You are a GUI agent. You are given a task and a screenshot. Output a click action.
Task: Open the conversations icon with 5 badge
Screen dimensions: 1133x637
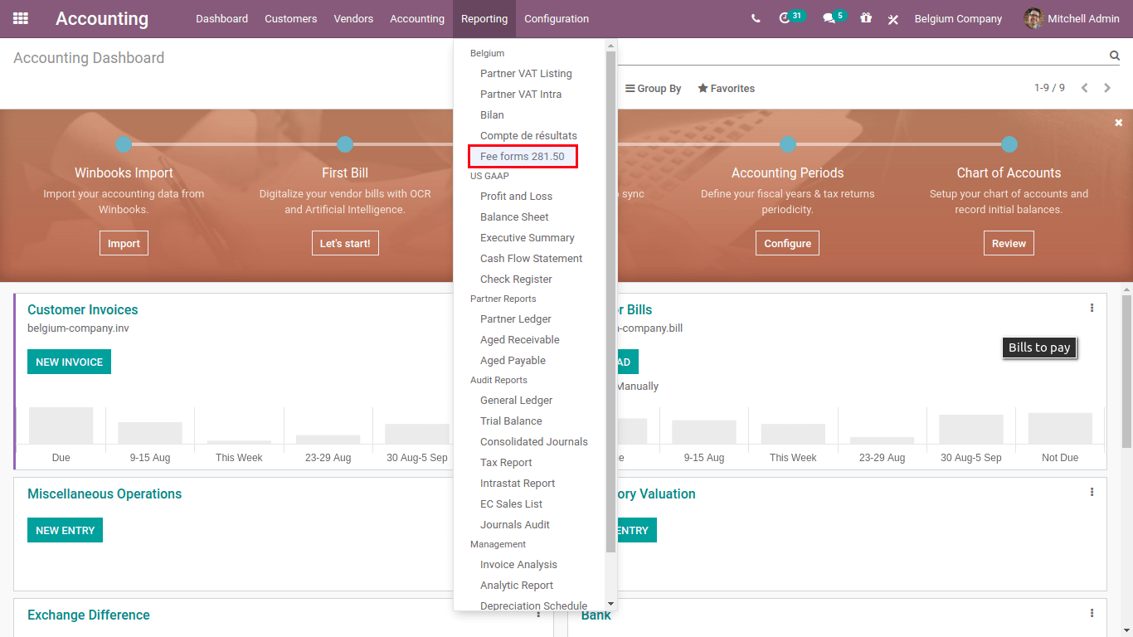pos(834,17)
